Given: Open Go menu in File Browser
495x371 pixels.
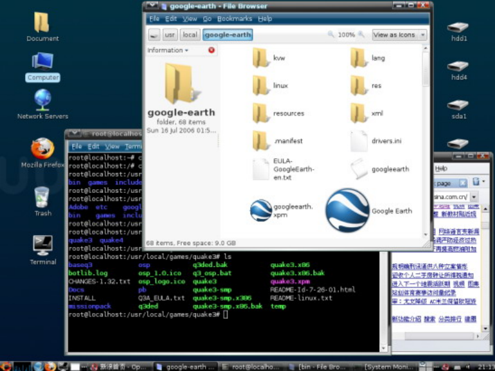Looking at the screenshot, I should point(207,19).
